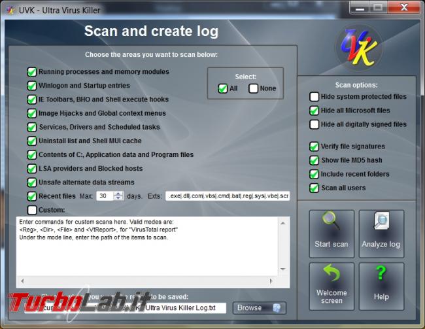Click the green question mark Help icon

coord(381,273)
